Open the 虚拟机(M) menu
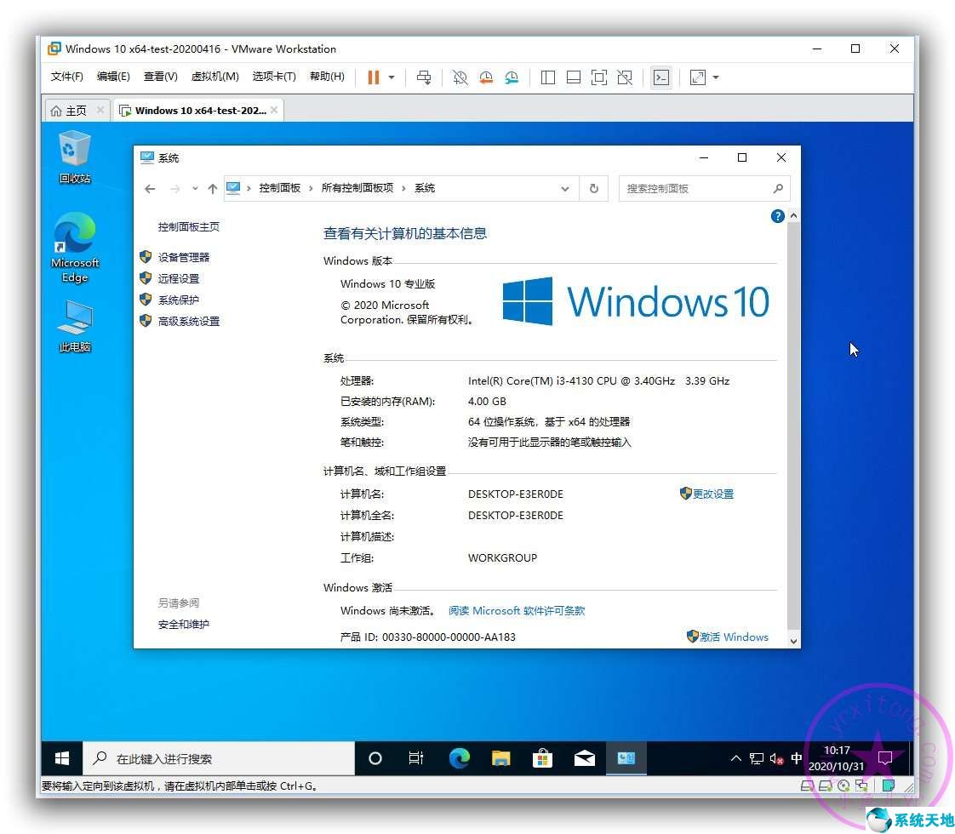Image resolution: width=955 pixels, height=834 pixels. point(215,76)
